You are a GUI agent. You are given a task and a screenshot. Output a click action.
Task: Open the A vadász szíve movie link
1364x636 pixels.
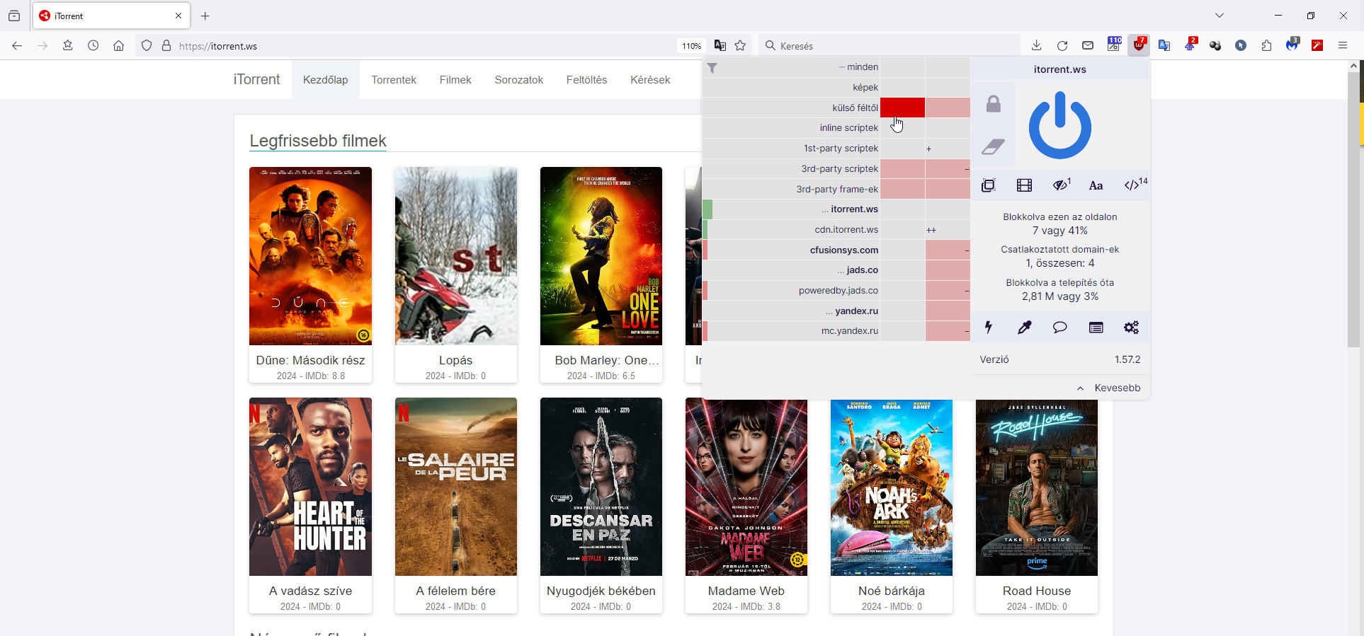click(310, 591)
